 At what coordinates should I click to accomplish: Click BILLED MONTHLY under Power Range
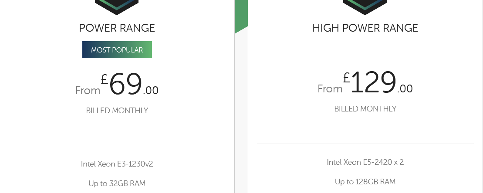[x=117, y=111]
